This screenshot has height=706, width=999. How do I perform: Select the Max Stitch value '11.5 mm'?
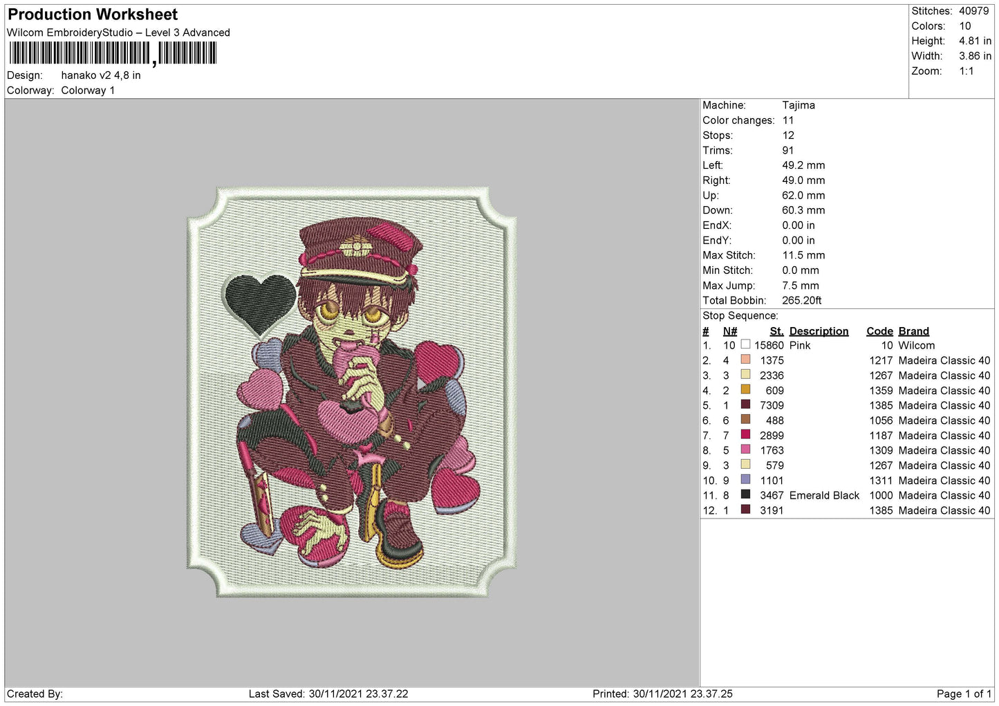click(x=803, y=255)
